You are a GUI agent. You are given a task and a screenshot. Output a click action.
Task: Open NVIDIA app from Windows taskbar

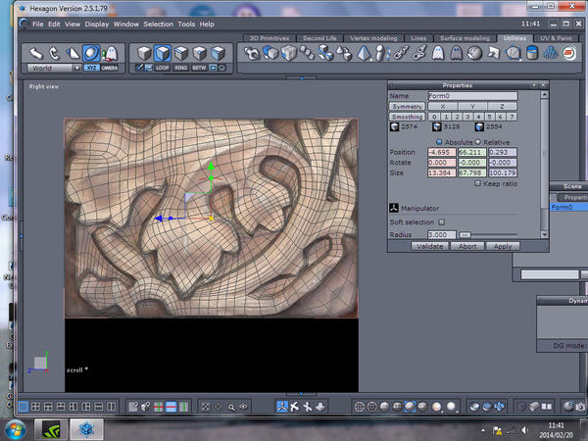coord(51,428)
